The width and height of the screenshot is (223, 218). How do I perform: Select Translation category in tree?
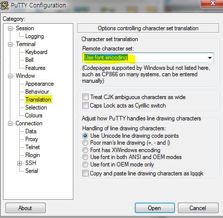(38, 100)
